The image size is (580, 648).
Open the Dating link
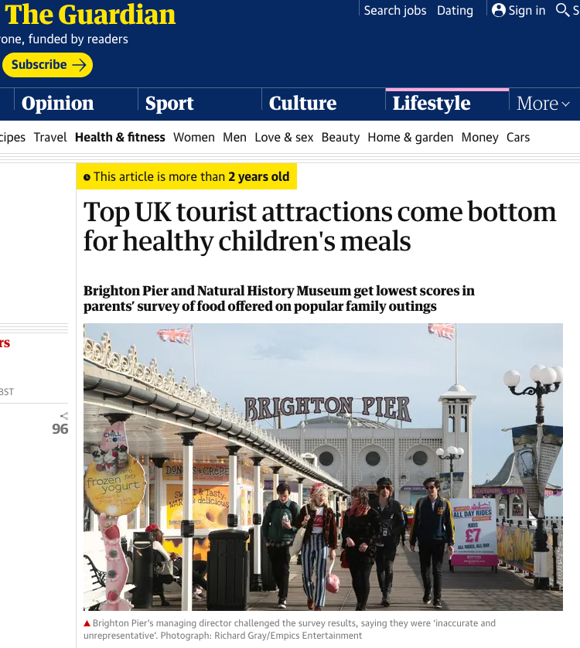tap(455, 10)
